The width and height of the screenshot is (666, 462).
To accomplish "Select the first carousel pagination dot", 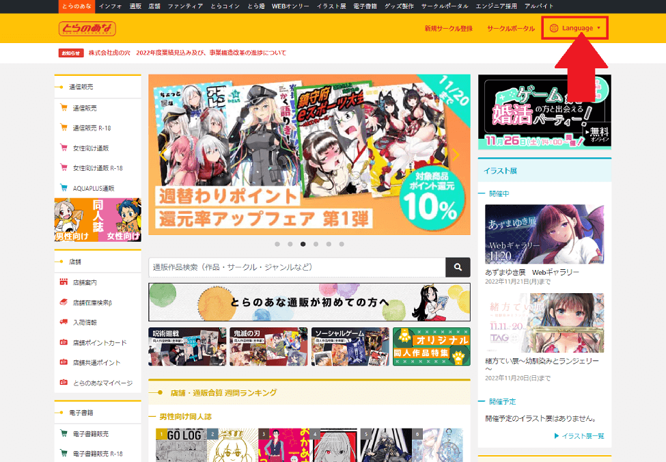I will tap(277, 244).
